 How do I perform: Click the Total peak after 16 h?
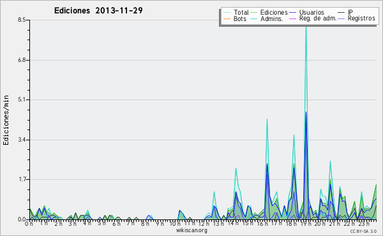267,119
